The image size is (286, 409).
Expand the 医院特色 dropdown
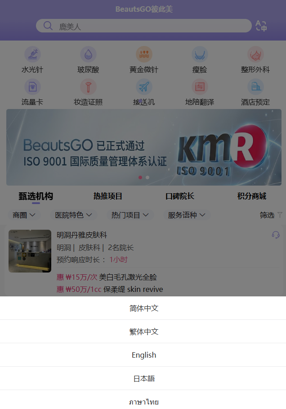(x=73, y=215)
